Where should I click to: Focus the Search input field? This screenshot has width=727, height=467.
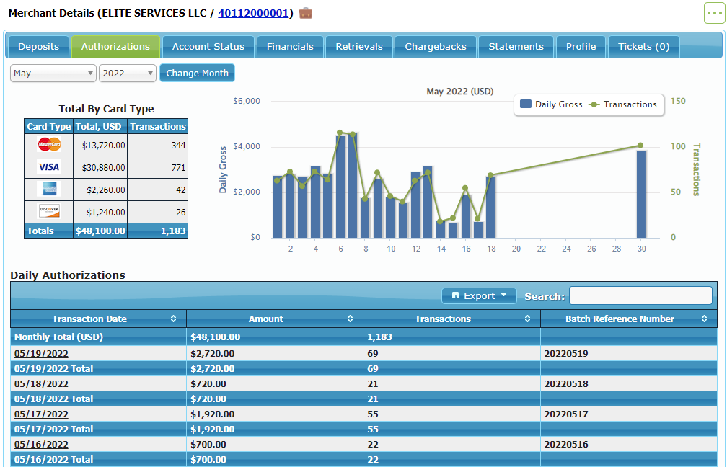point(640,295)
